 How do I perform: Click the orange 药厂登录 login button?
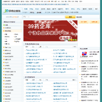84,22
